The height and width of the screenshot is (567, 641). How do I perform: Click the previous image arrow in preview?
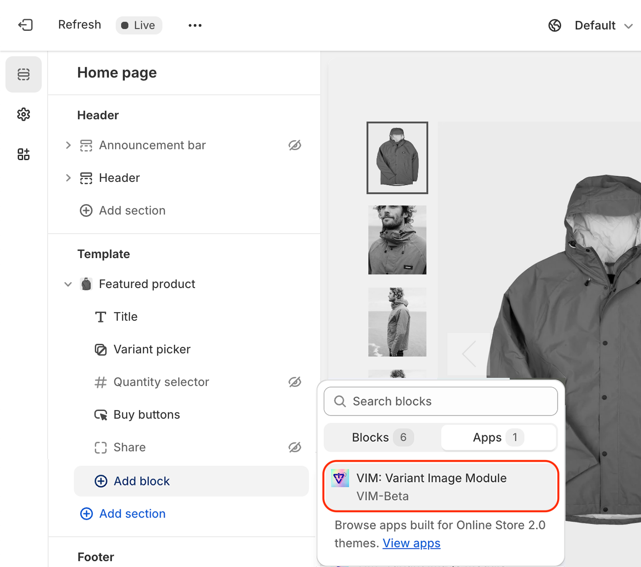[x=469, y=354]
